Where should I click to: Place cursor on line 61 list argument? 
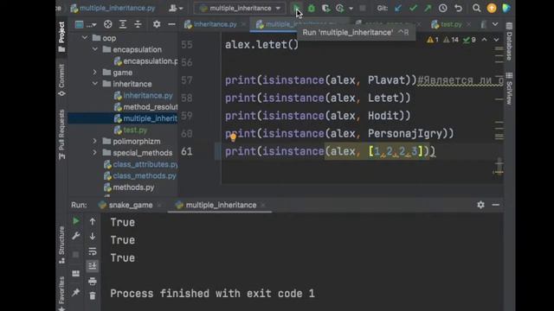396,152
